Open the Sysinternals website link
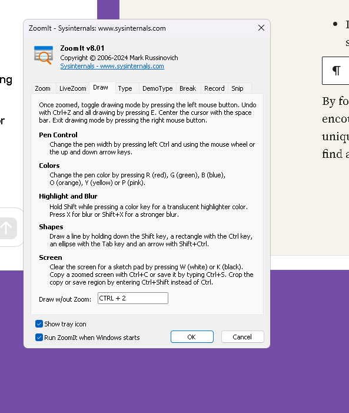 [x=112, y=66]
